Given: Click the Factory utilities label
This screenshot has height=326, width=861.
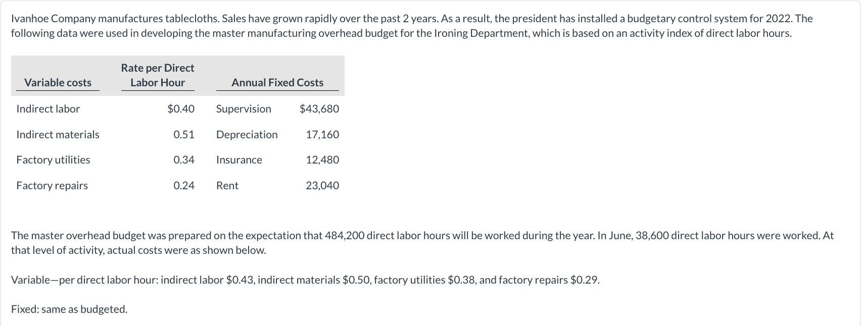Looking at the screenshot, I should pos(53,159).
